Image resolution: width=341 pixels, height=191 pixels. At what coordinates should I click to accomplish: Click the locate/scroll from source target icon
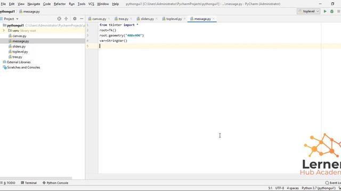pos(59,19)
